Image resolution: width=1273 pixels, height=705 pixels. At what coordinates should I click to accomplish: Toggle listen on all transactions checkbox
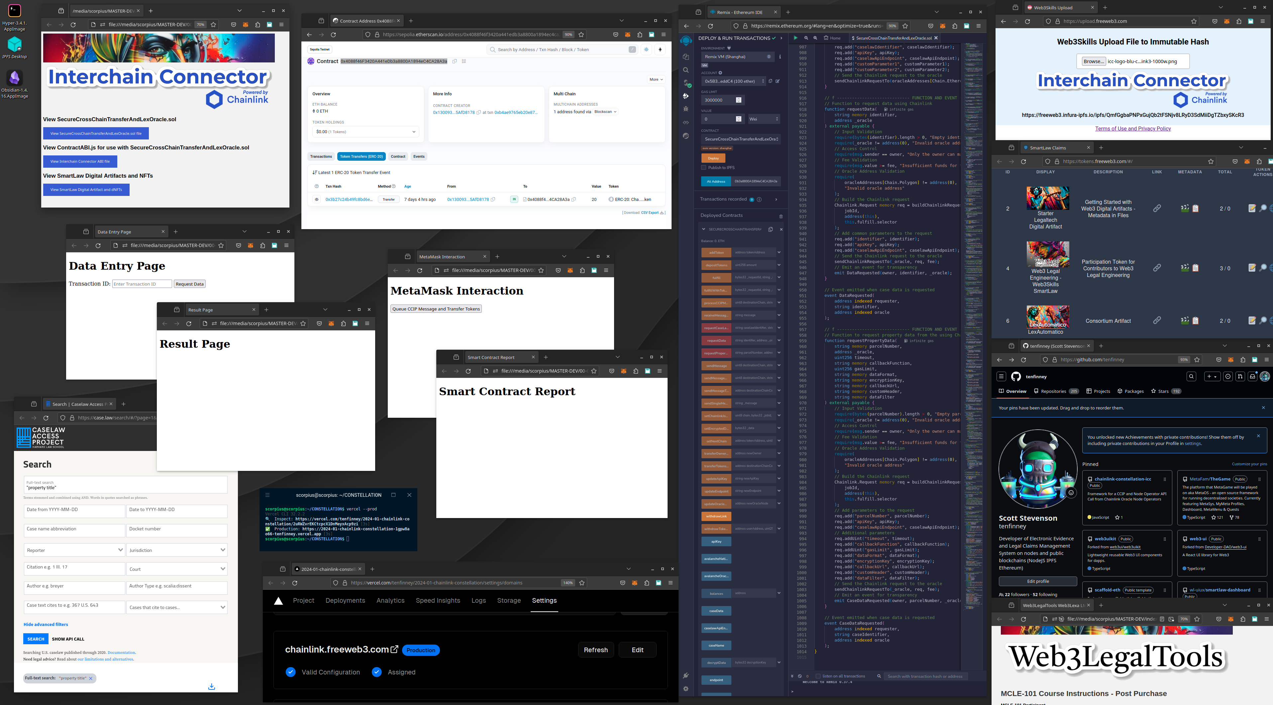click(818, 676)
